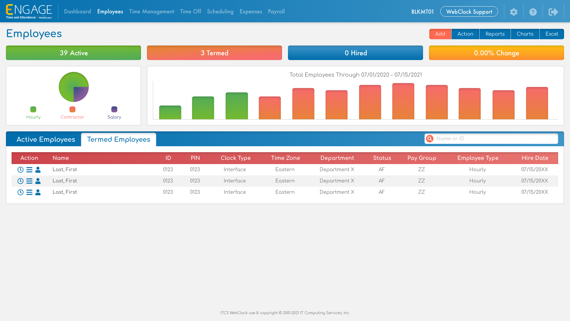This screenshot has height=321, width=570.
Task: Click the help question mark icon
Action: pyautogui.click(x=533, y=12)
